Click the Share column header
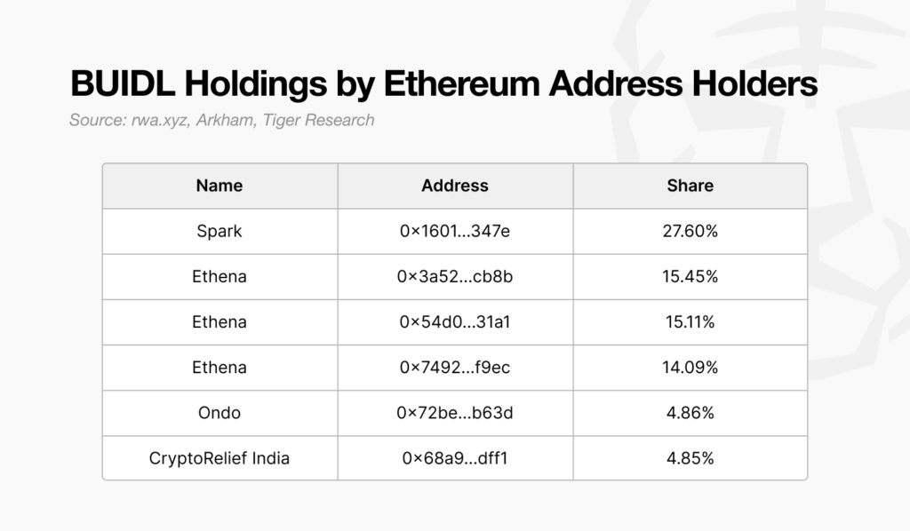The width and height of the screenshot is (910, 531). (690, 186)
